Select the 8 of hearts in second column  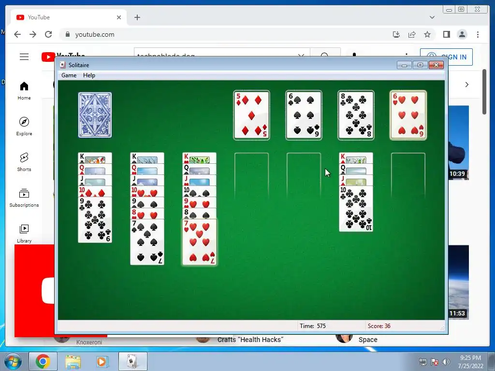click(x=147, y=214)
